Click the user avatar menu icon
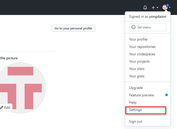 [x=165, y=8]
